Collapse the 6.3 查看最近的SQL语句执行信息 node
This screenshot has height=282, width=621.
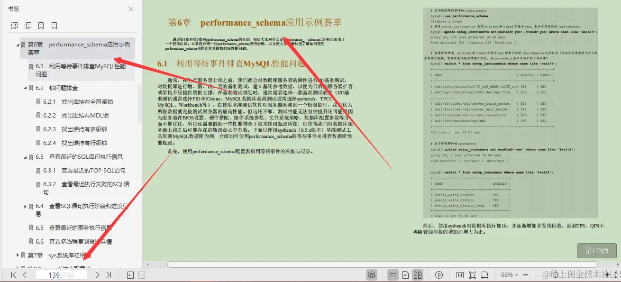[x=25, y=157]
